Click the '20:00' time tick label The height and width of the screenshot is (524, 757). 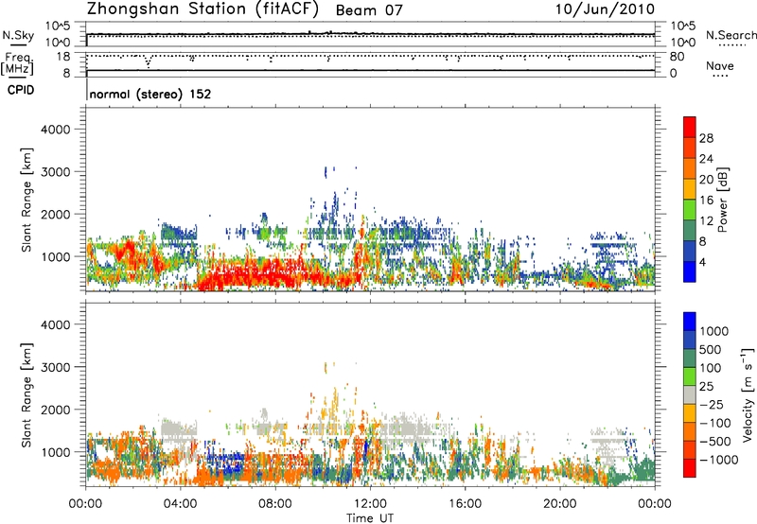coord(560,504)
